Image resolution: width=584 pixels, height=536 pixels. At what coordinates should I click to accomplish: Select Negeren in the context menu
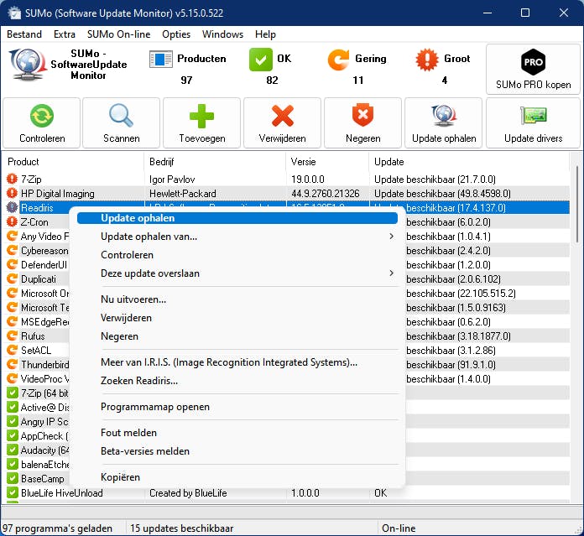tap(237, 336)
